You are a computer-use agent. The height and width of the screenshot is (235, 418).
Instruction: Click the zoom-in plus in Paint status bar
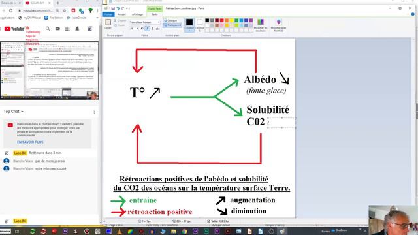click(104, 221)
